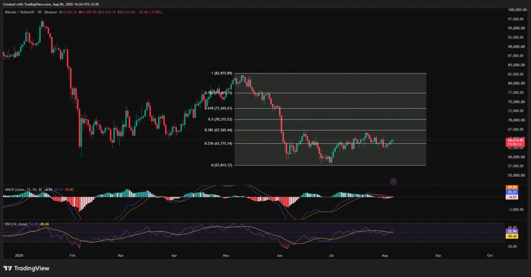Image resolution: width=531 pixels, height=277 pixels.
Task: Click the May label on time axis
Action: point(226,255)
